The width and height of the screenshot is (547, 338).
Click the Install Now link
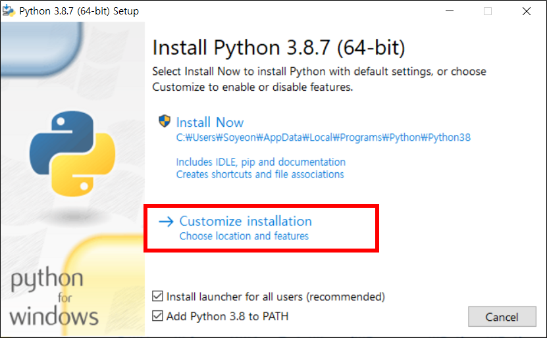click(x=210, y=122)
